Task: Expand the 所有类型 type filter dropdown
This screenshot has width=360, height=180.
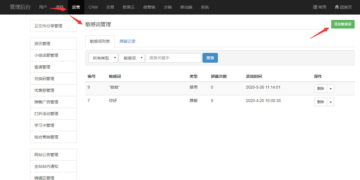Action: pyautogui.click(x=103, y=58)
